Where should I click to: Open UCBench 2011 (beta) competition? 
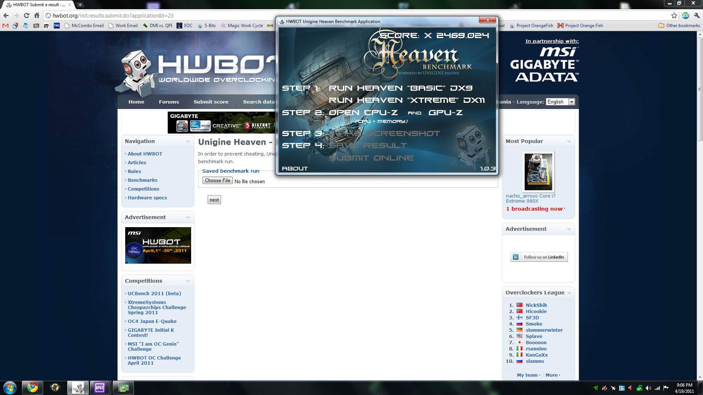pyautogui.click(x=154, y=294)
